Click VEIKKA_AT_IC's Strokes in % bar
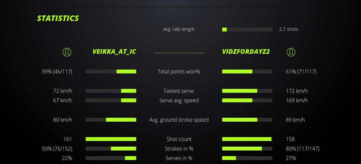 (x=111, y=149)
